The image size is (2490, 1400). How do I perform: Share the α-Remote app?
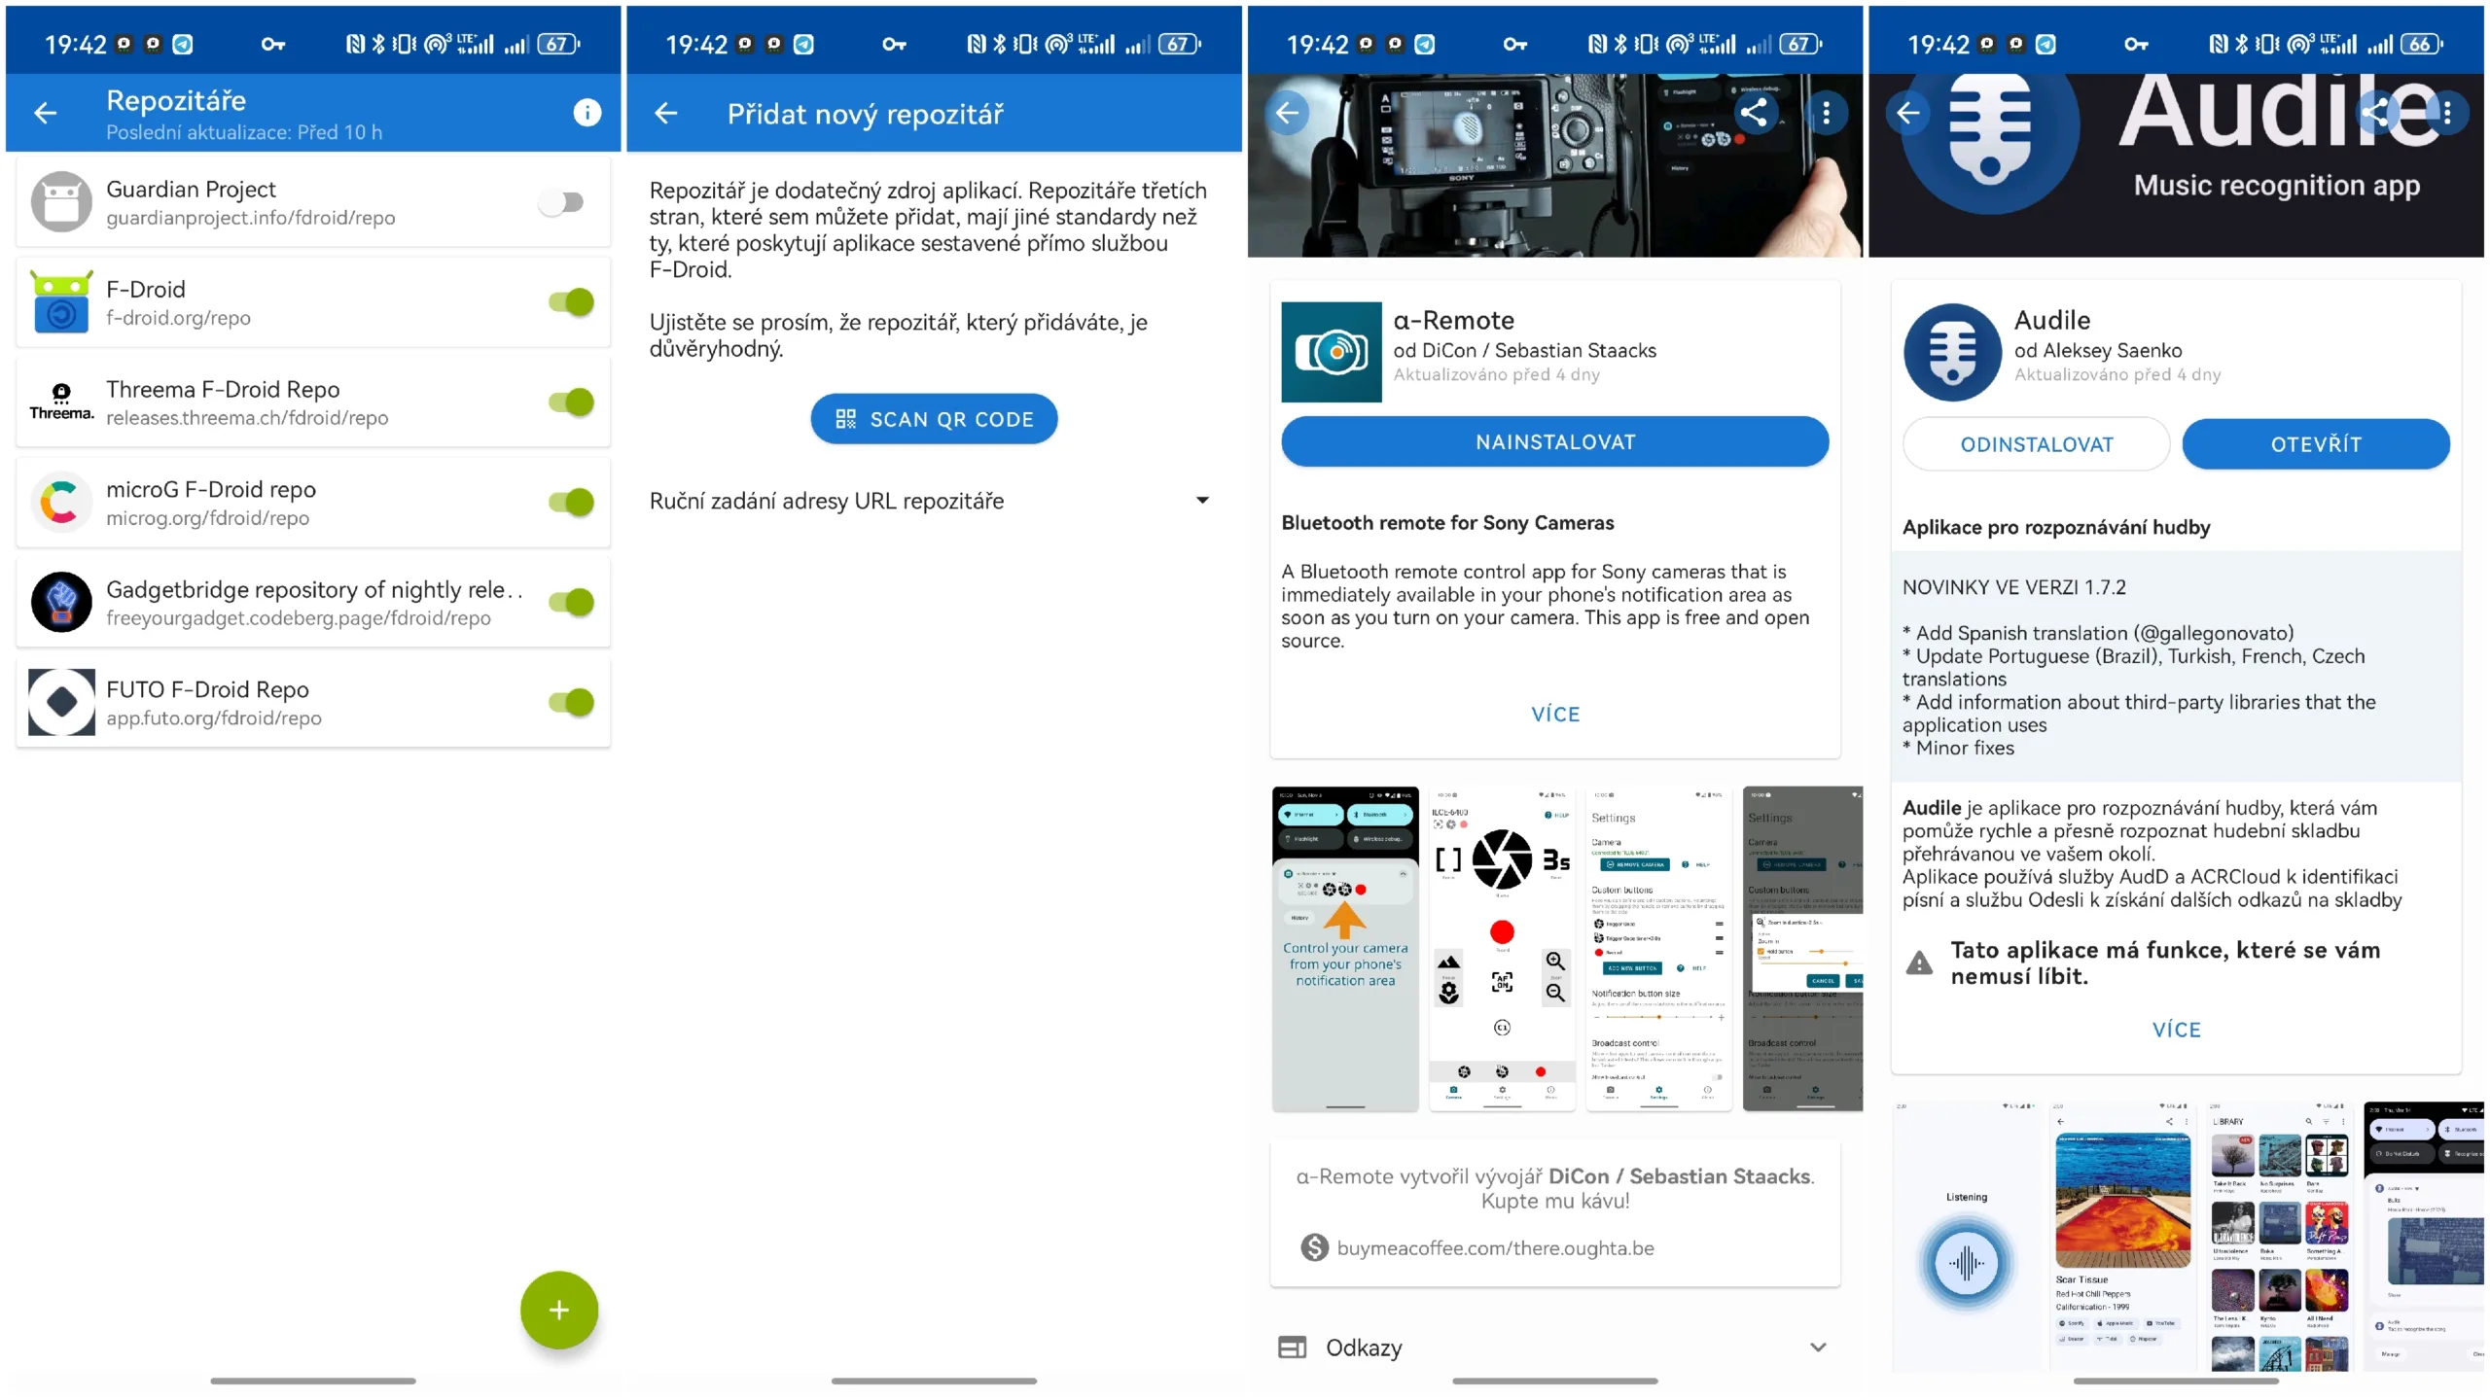[x=1754, y=113]
